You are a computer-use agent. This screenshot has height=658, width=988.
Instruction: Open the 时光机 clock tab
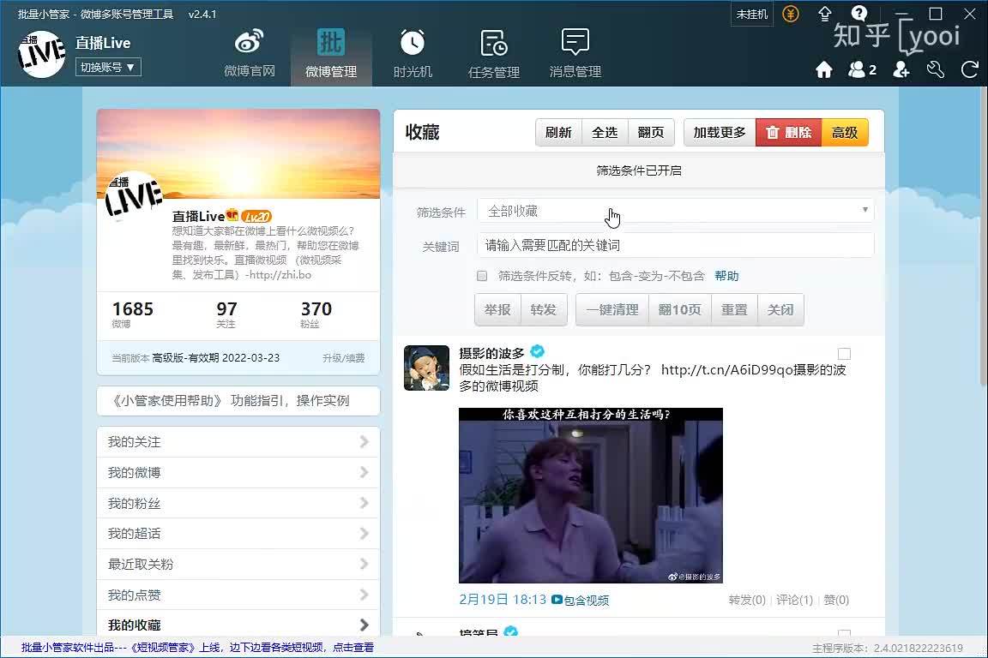[x=413, y=54]
